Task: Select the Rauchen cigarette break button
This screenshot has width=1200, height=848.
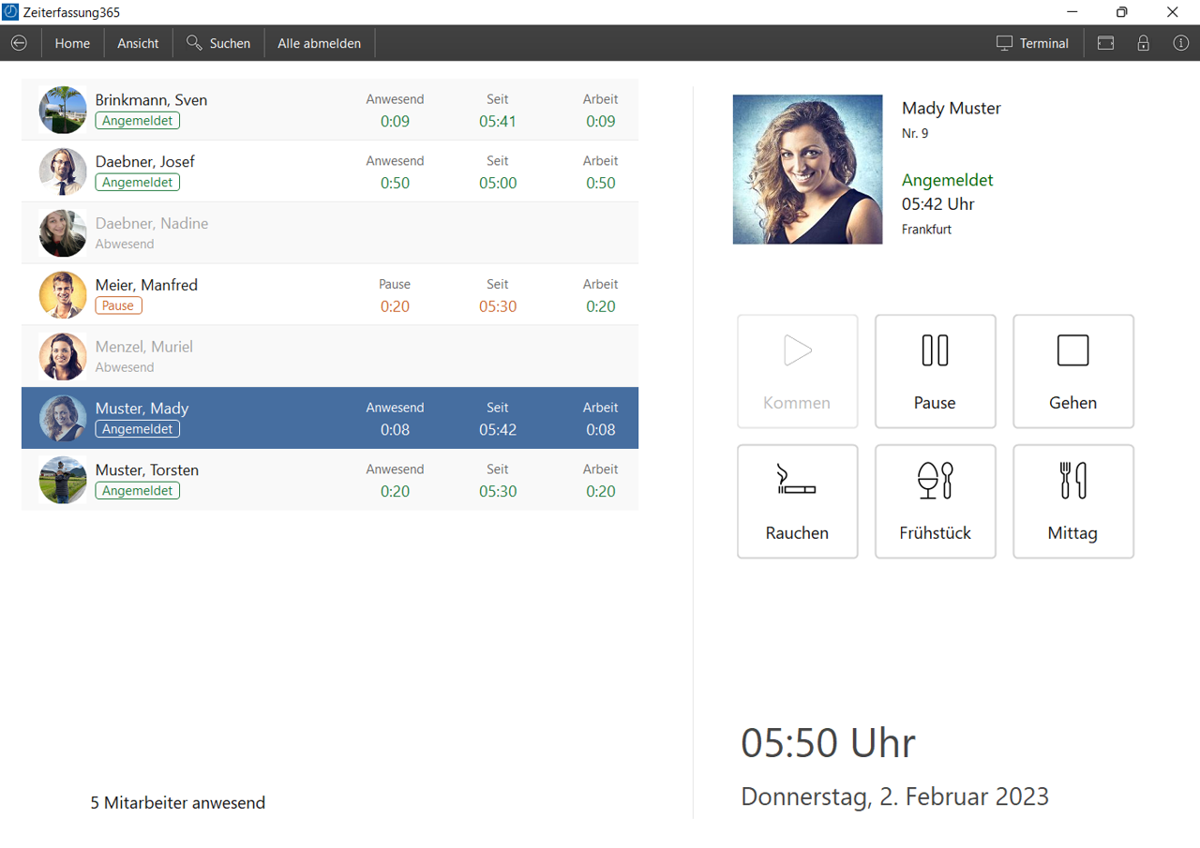Action: click(797, 501)
